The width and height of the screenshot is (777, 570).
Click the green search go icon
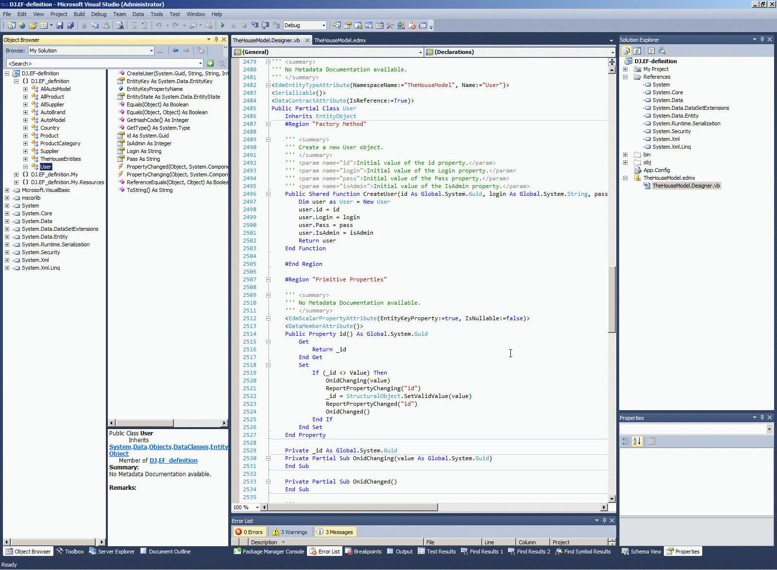(x=210, y=64)
